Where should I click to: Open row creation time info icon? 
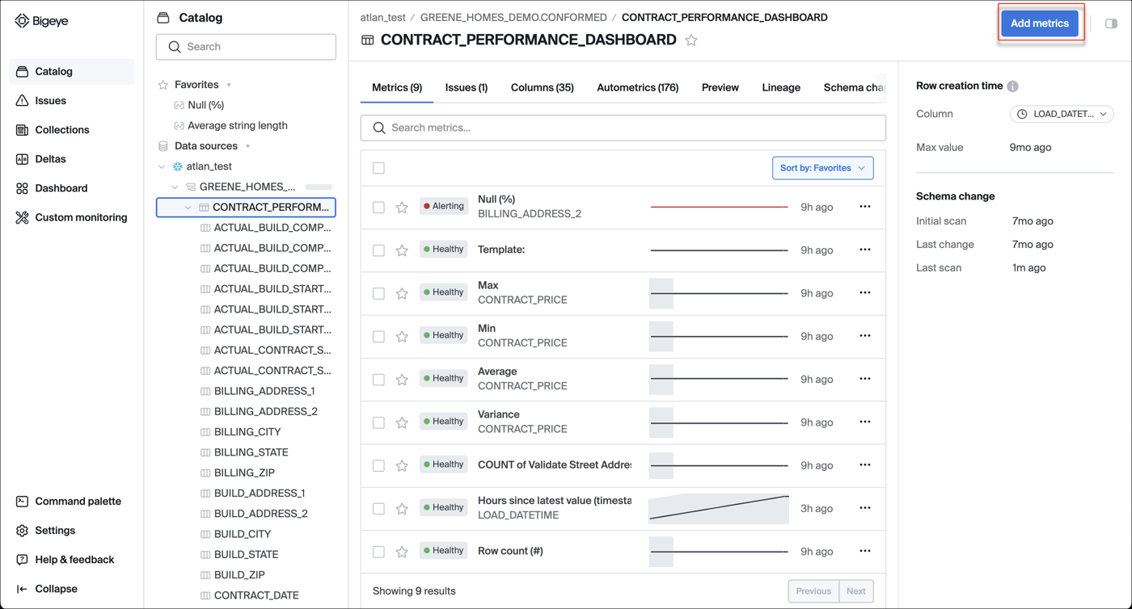[1012, 86]
